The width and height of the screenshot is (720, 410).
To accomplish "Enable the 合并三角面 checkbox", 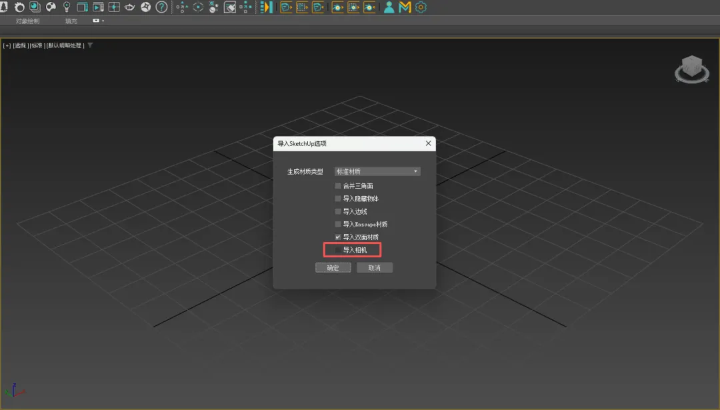I will (x=338, y=185).
